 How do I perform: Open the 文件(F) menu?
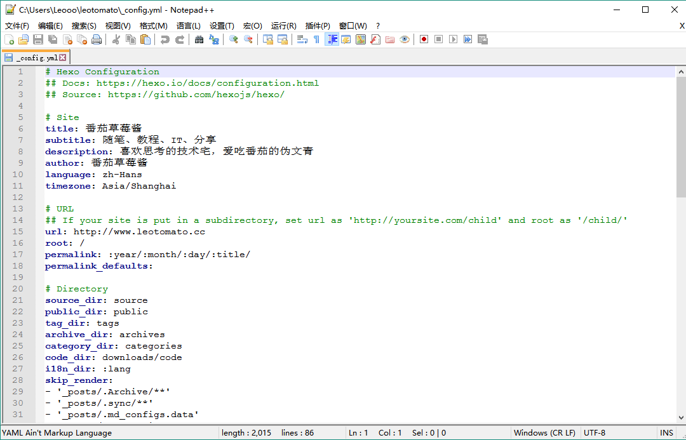(x=17, y=26)
